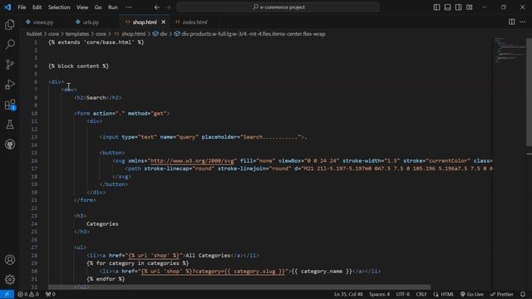Click the word Categories on line 24
The image size is (532, 299).
click(102, 223)
